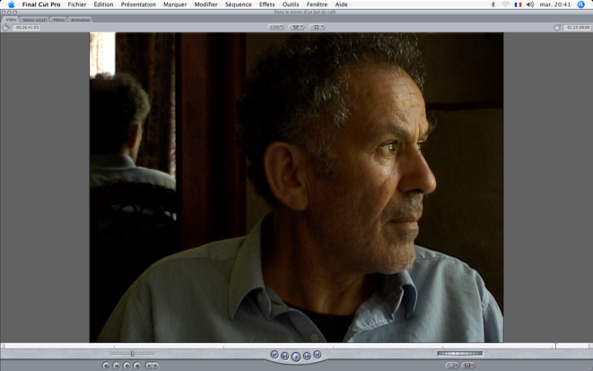Click Go to Next Edit button

[x=318, y=355]
